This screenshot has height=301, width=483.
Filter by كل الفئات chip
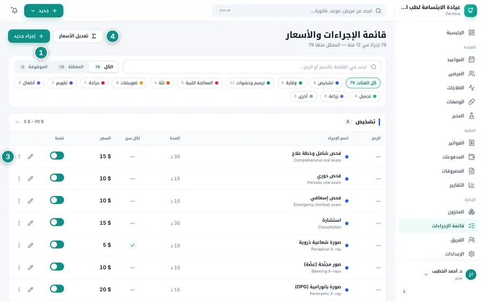(x=363, y=82)
